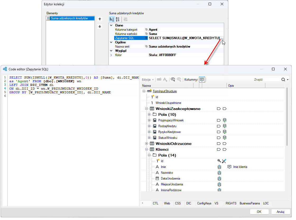
Task: Click database icon on PrzyjmujacyWniosek row
Action: pos(224,120)
